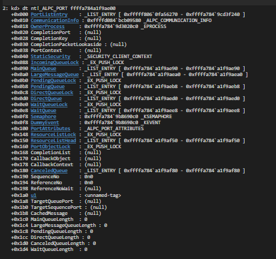276x259 pixels.
Task: Select the CompletionList field name
Action: pos(51,153)
